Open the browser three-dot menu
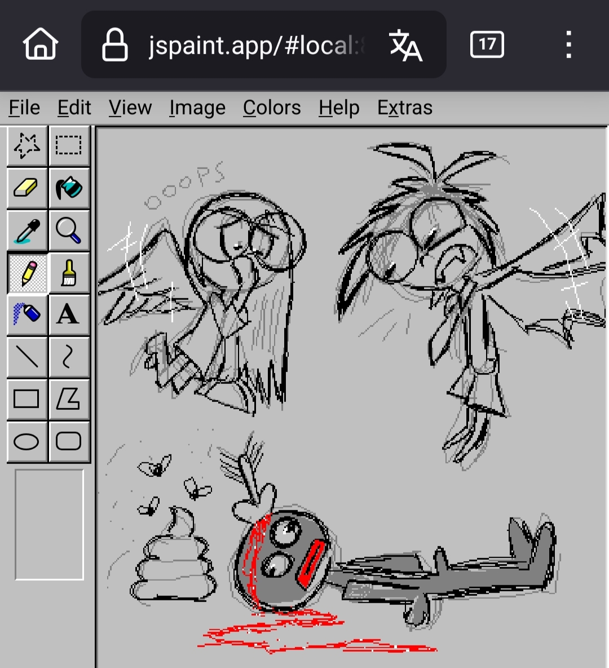The height and width of the screenshot is (668, 609). coord(568,45)
